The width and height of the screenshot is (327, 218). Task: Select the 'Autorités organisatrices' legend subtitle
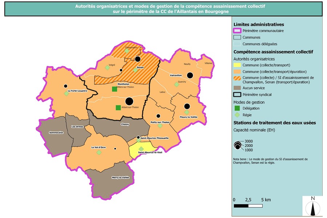254,59
